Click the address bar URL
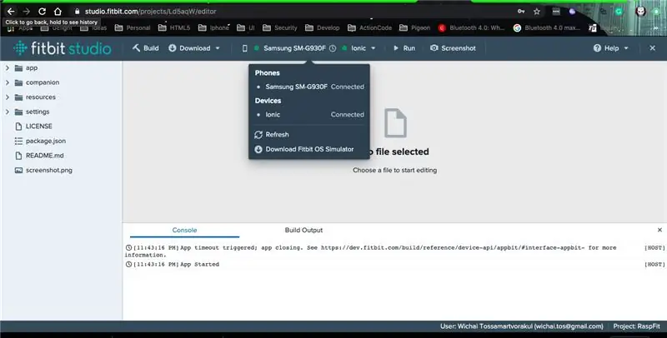The height and width of the screenshot is (338, 667). tap(151, 12)
